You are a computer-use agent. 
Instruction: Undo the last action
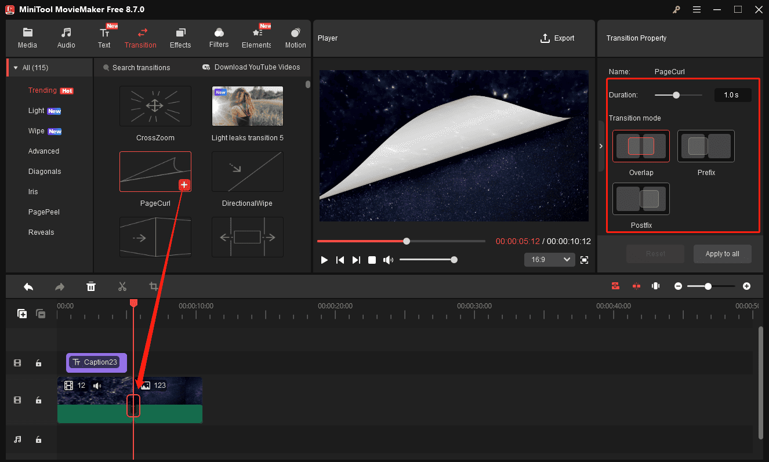[28, 286]
